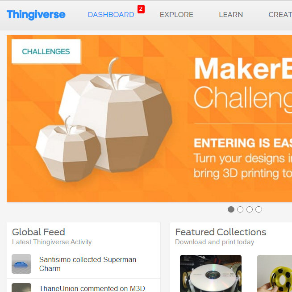Click the ThaneUnion feed item avatar
Screen dimensions: 292x292
[21, 288]
